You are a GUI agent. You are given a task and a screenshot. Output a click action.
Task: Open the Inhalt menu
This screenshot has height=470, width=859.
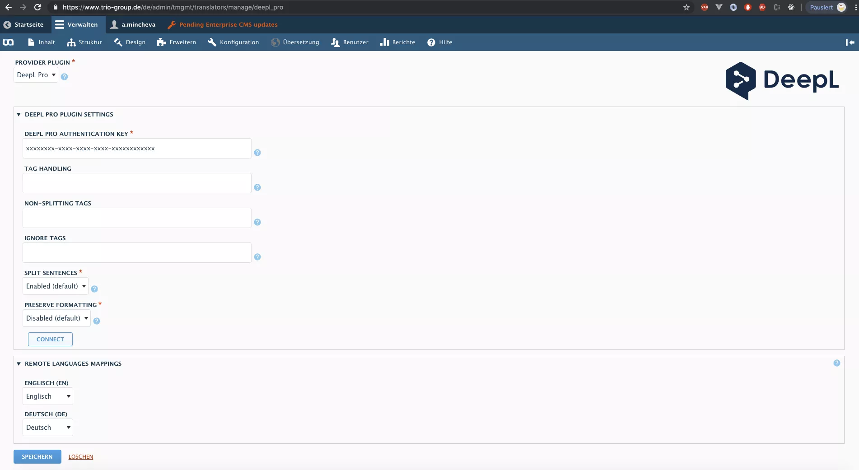41,42
